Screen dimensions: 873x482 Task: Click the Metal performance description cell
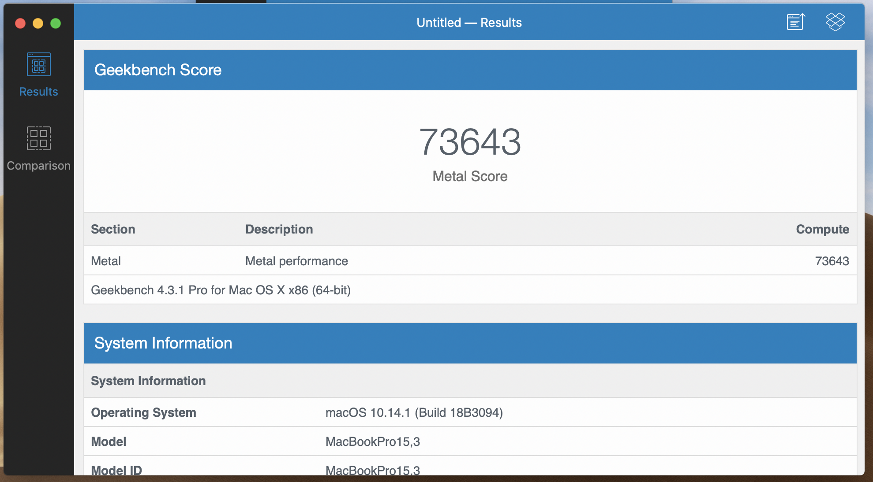pyautogui.click(x=296, y=261)
